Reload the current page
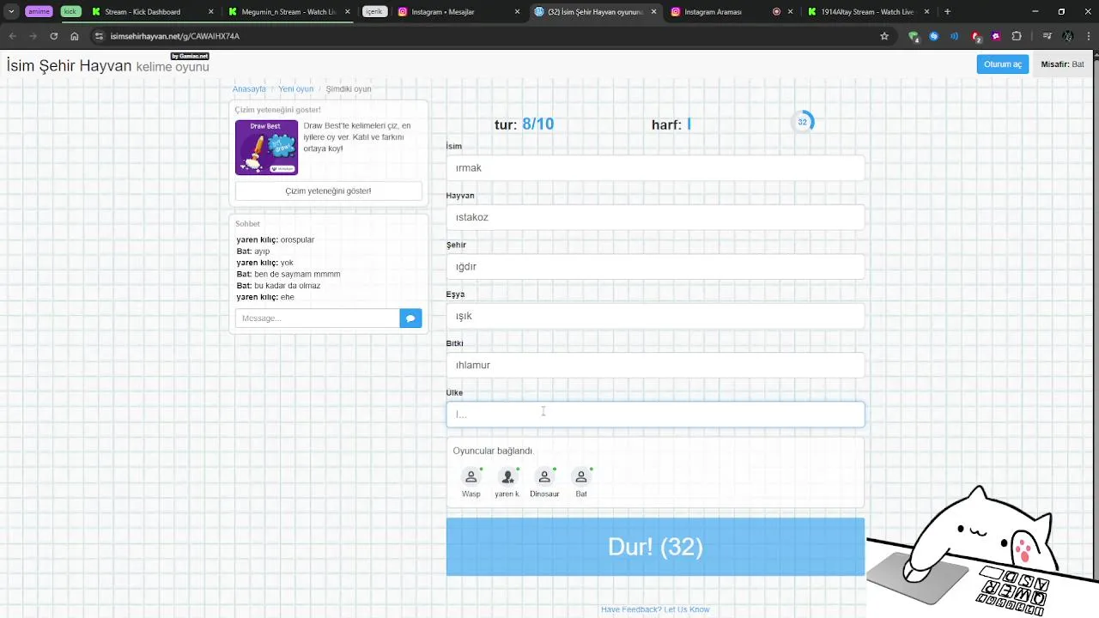Viewport: 1099px width, 618px height. coord(53,36)
